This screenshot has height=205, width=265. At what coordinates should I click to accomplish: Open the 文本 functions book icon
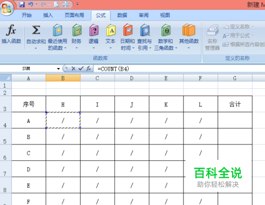[x=111, y=30]
